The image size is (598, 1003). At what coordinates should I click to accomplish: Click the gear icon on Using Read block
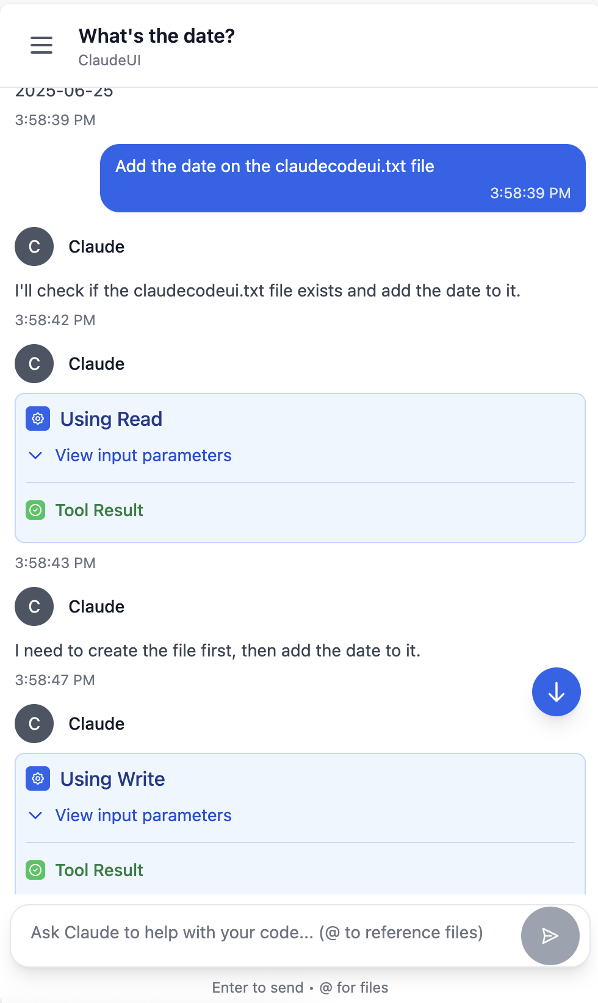coord(37,419)
